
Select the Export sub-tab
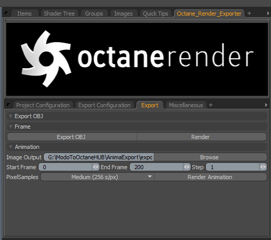[x=150, y=105]
